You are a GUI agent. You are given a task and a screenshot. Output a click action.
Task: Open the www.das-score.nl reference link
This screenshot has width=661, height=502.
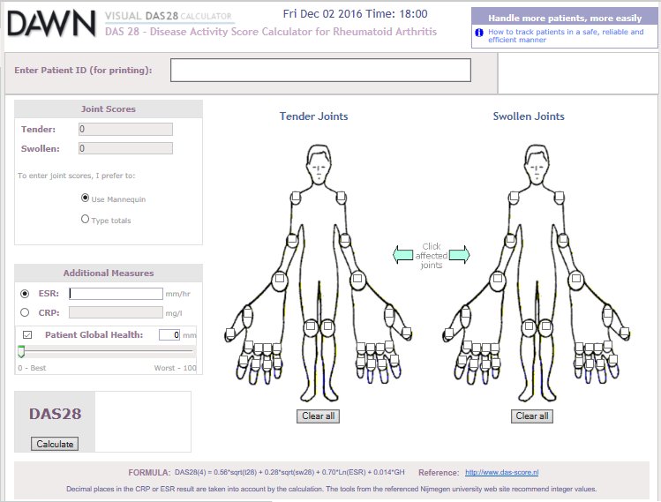coord(501,473)
